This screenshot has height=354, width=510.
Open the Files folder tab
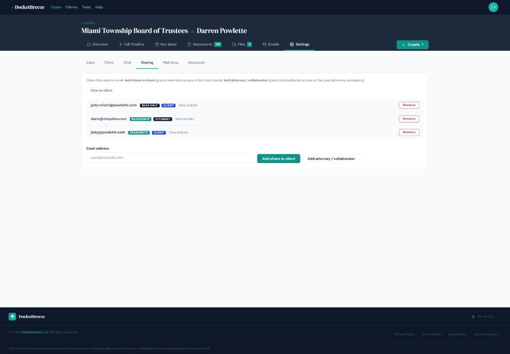coord(242,45)
